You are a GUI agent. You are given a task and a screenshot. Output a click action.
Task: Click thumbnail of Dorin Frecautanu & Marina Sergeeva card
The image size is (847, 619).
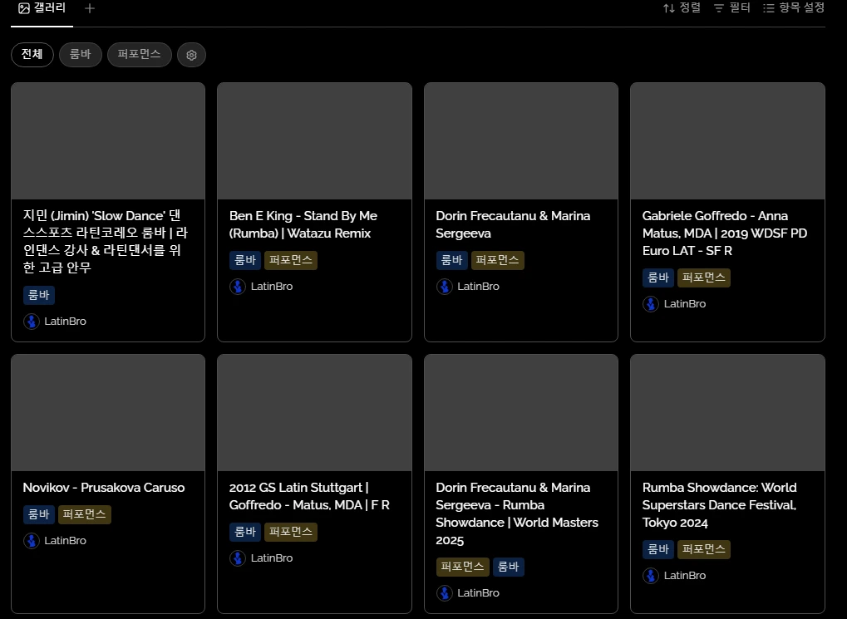click(x=520, y=141)
